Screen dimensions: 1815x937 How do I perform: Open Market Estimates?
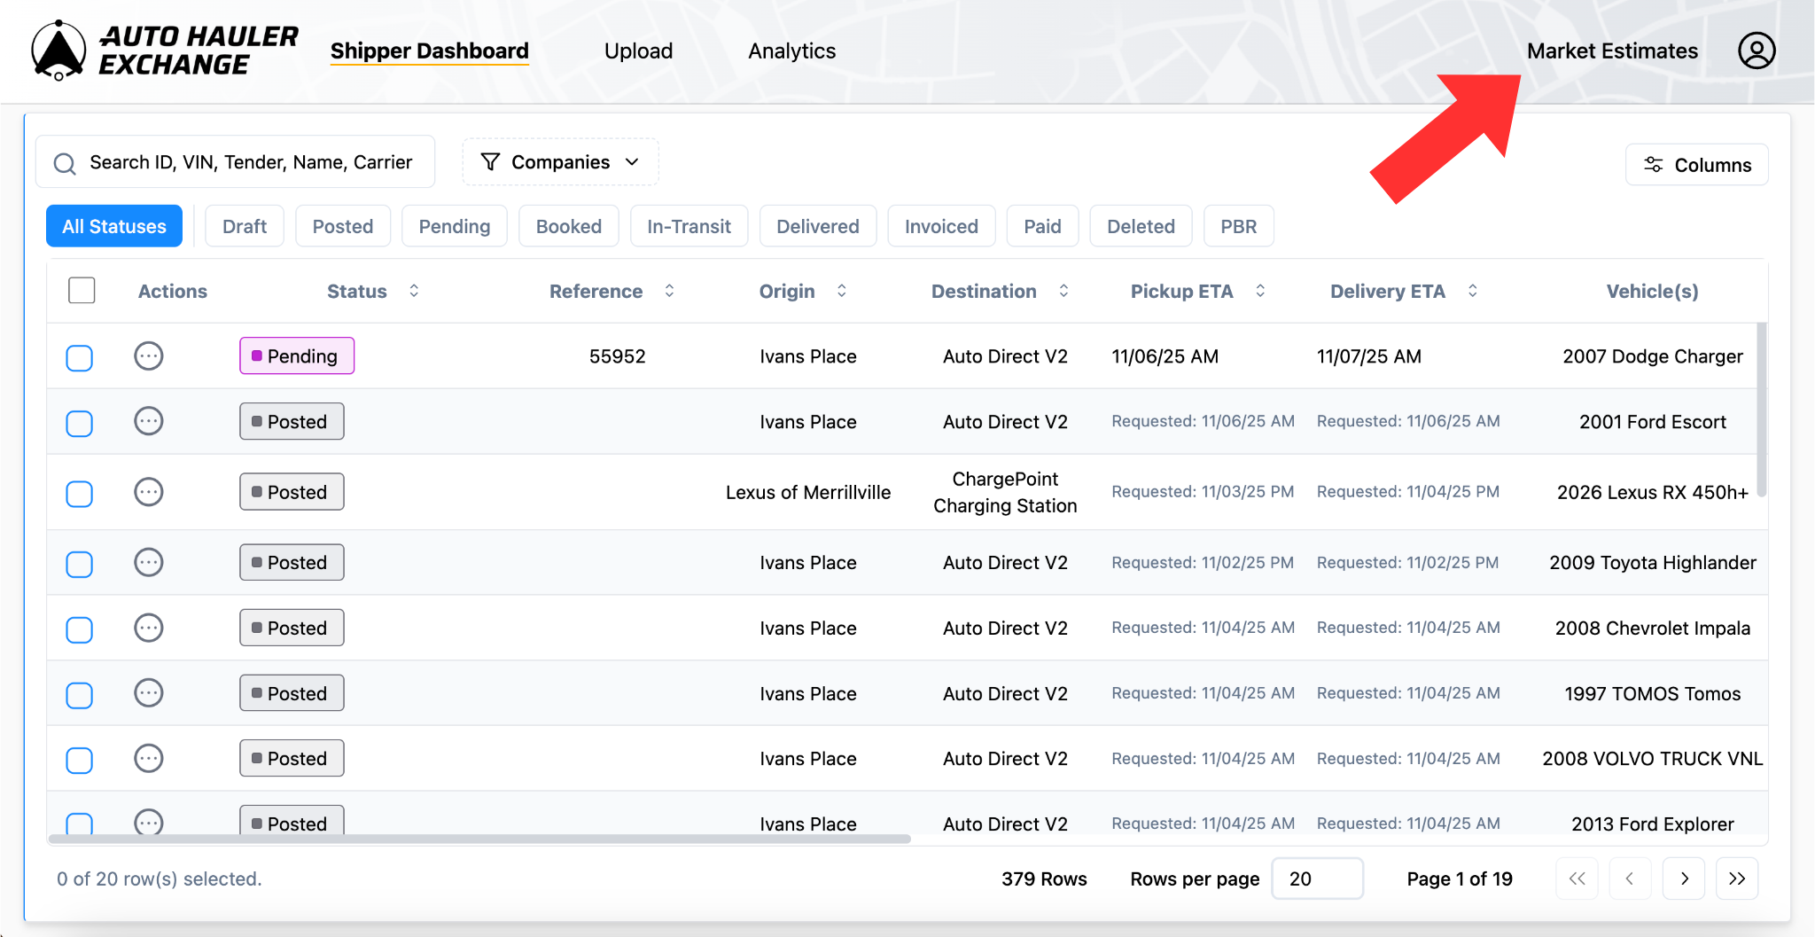tap(1611, 51)
